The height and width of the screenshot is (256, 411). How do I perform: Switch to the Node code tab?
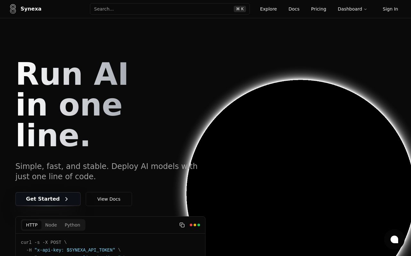(x=51, y=225)
